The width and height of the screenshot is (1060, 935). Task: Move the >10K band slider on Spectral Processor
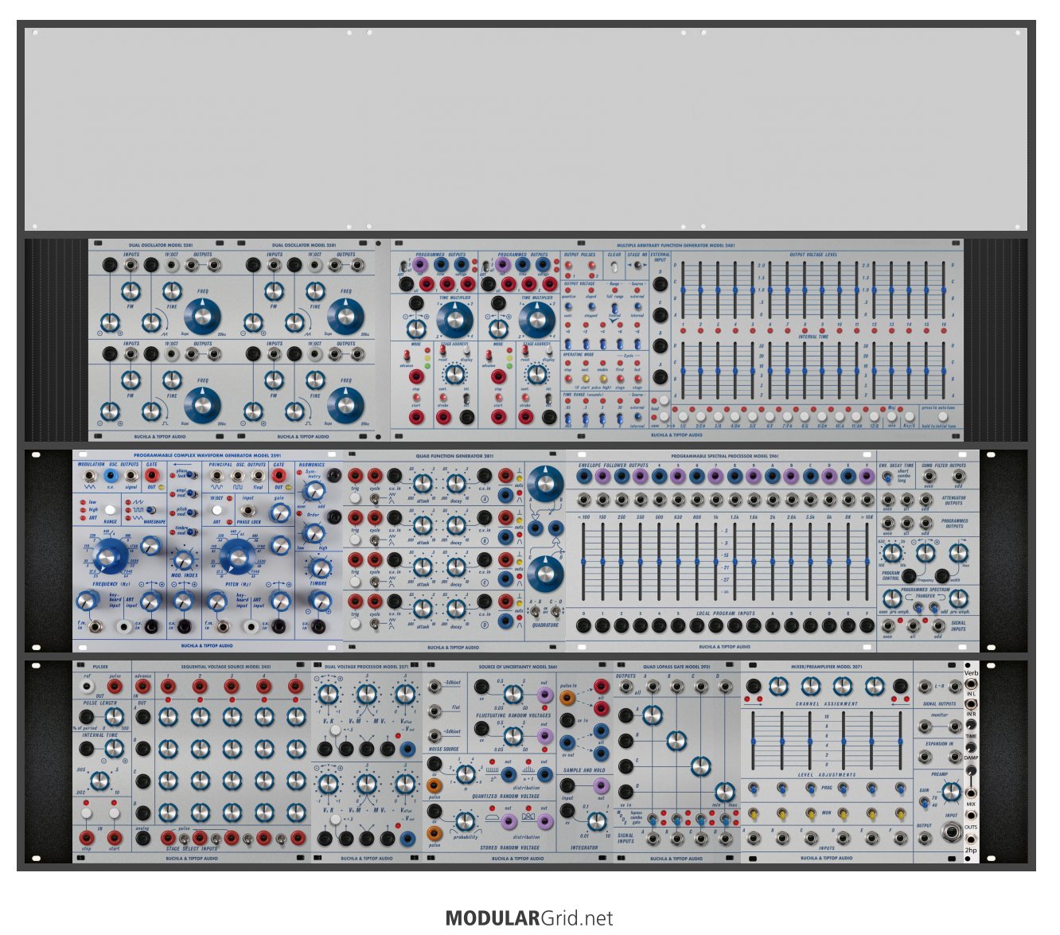(867, 562)
